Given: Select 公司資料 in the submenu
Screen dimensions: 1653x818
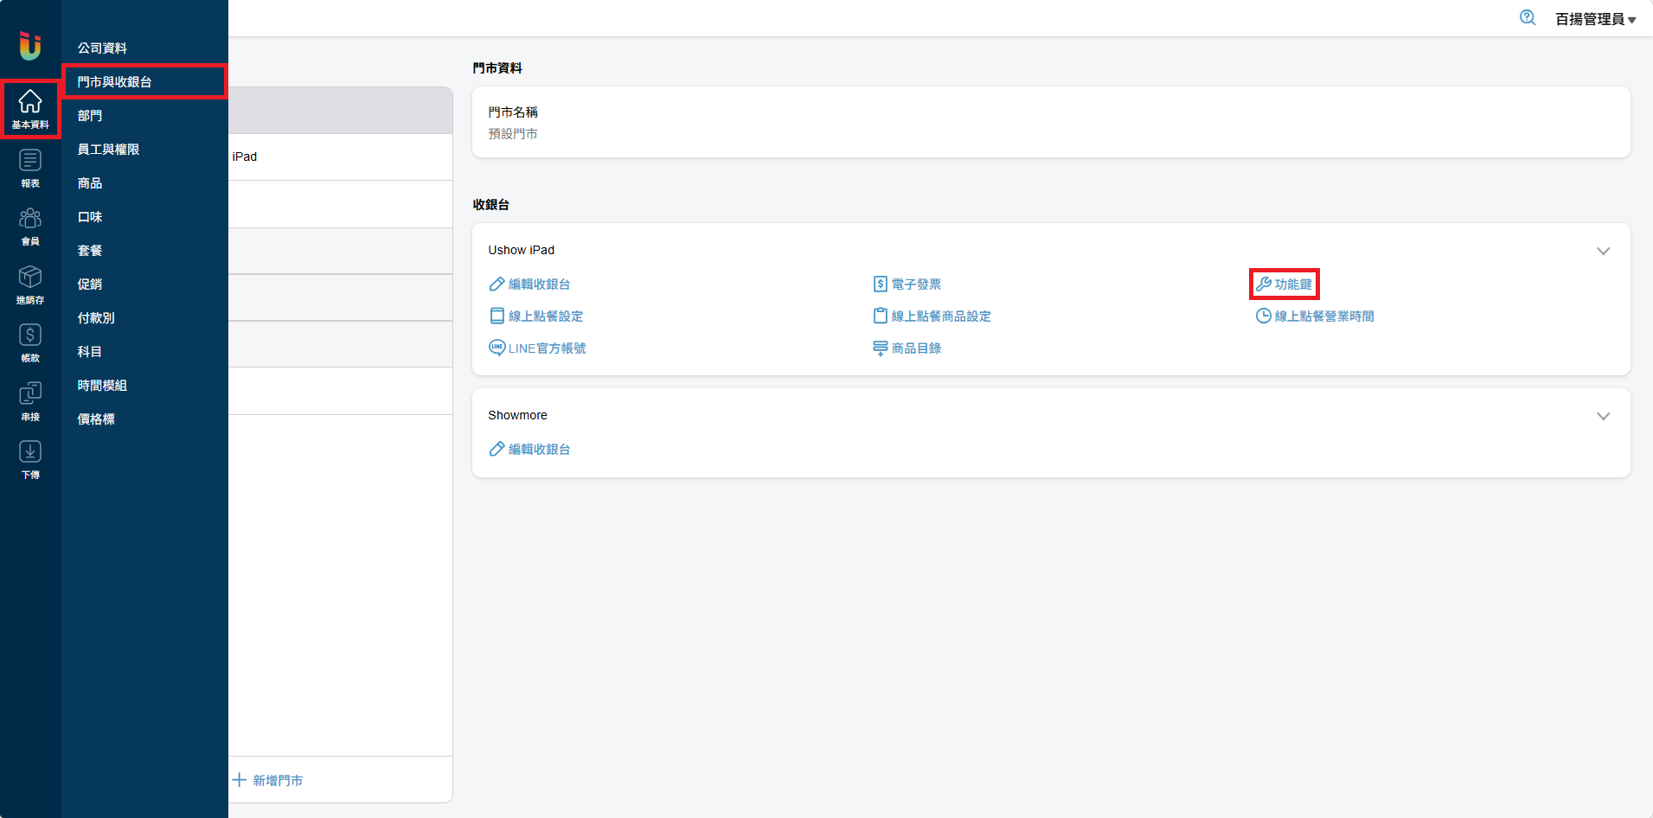Looking at the screenshot, I should tap(102, 48).
